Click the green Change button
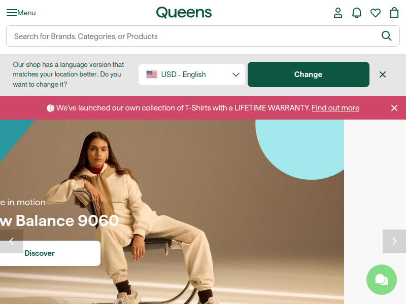The height and width of the screenshot is (304, 406). tap(309, 74)
